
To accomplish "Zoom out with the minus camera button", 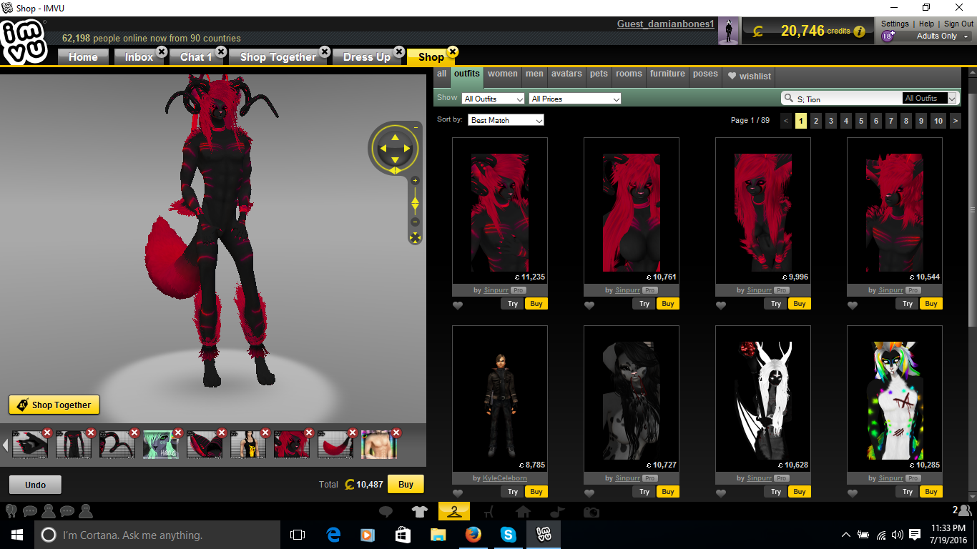I will pos(415,222).
